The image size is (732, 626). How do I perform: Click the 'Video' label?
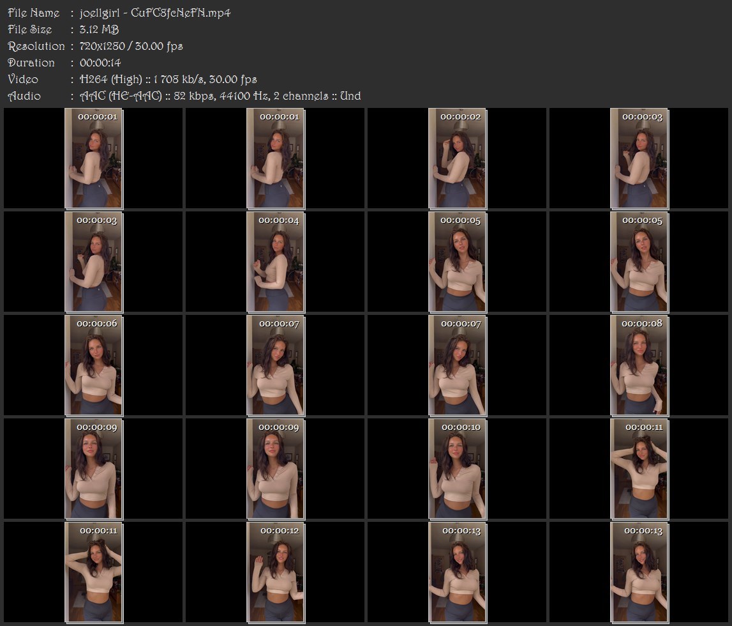(23, 79)
